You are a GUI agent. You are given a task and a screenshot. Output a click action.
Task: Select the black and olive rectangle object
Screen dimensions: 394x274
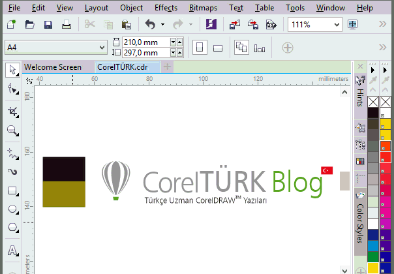pos(64,182)
